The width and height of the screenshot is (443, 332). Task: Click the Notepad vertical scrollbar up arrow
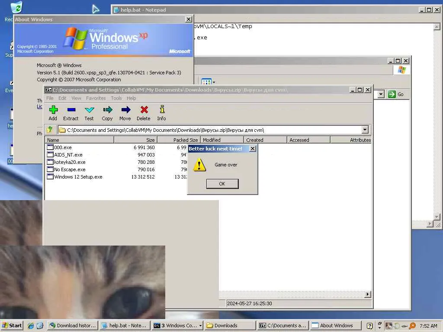(x=437, y=27)
